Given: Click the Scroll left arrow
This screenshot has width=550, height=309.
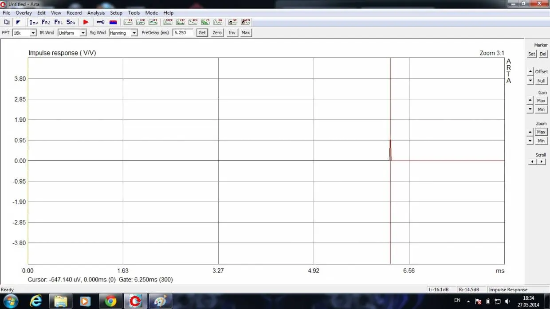Looking at the screenshot, I should 533,162.
